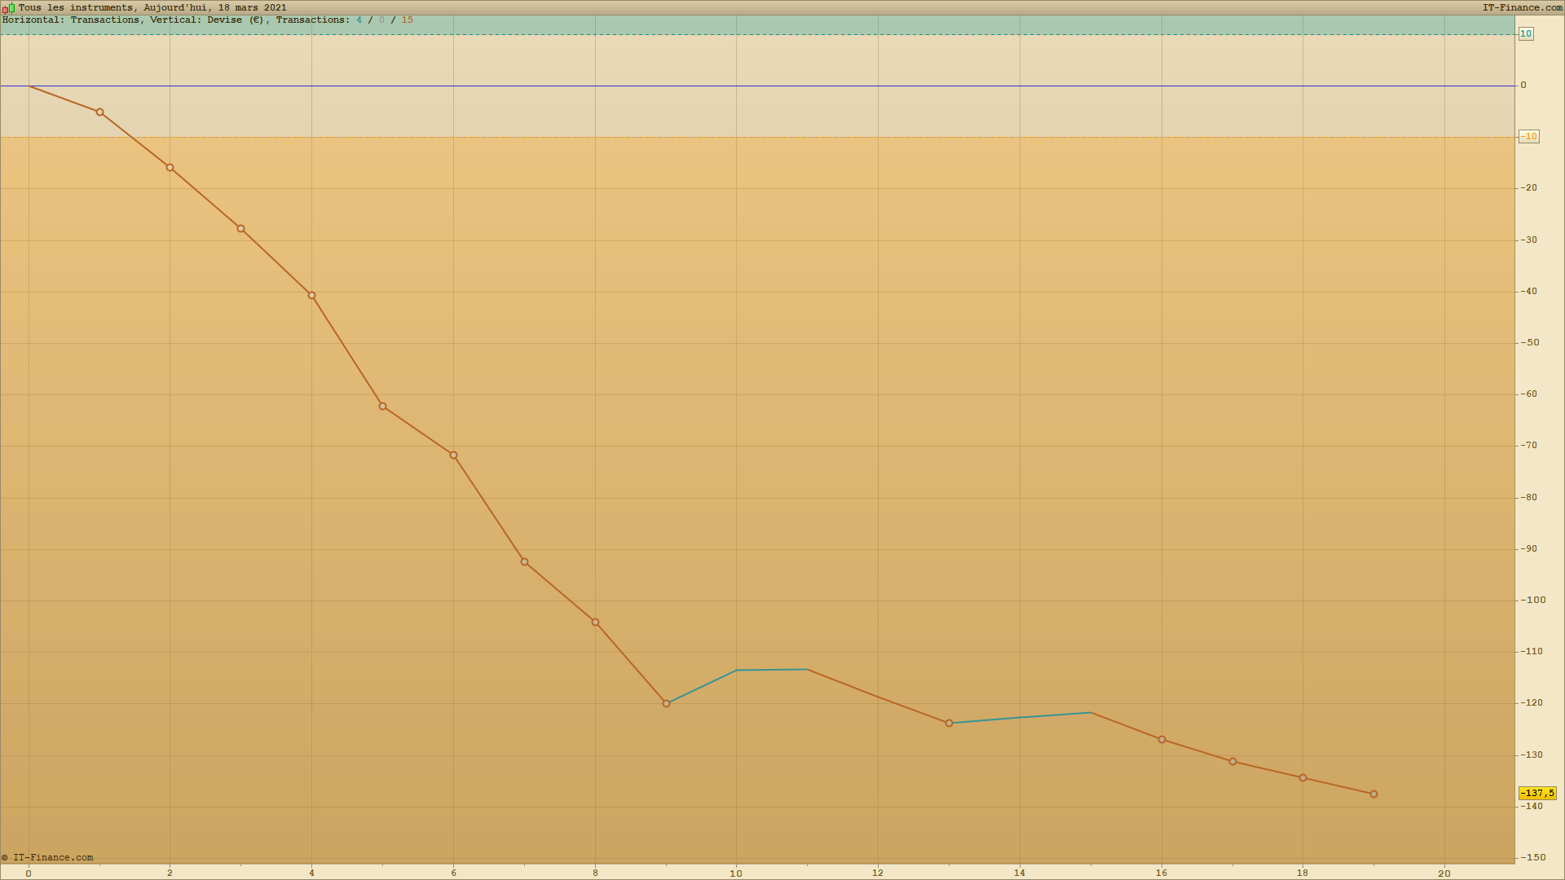Click the candlestick chart icon in title bar
The width and height of the screenshot is (1565, 880).
8,8
